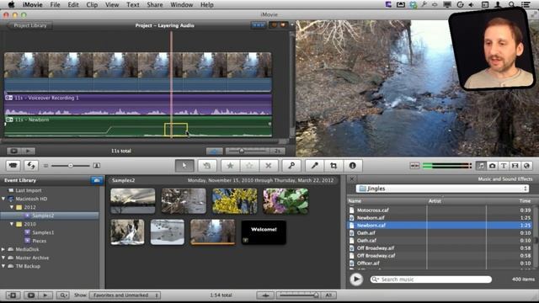Screen dimensions: 539x303
Task: Click the Search music field
Action: click(431, 279)
